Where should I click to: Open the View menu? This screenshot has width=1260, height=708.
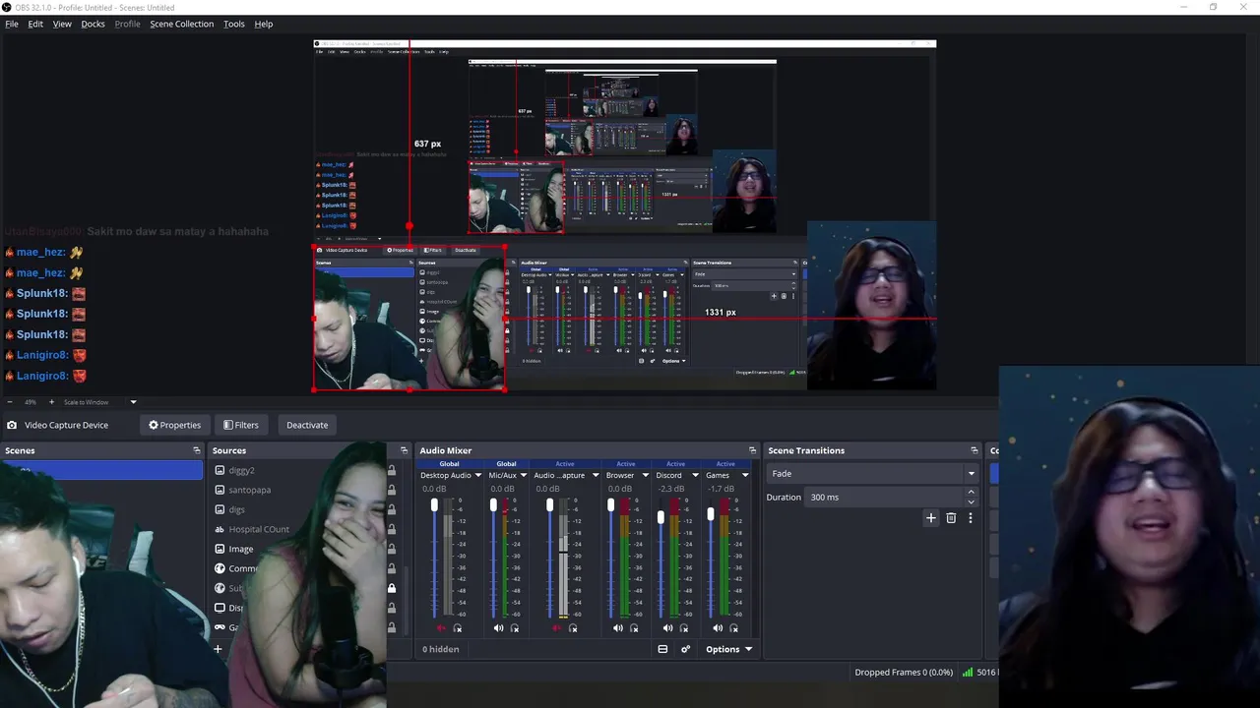coord(62,24)
